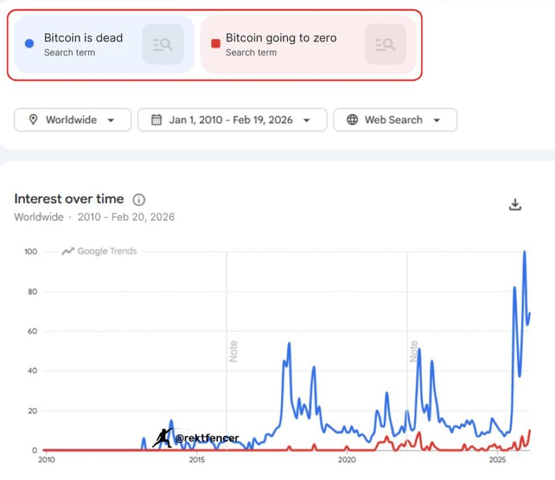Toggle the blue dot marker for Bitcoin is dead
This screenshot has height=480, width=555.
pyautogui.click(x=29, y=43)
